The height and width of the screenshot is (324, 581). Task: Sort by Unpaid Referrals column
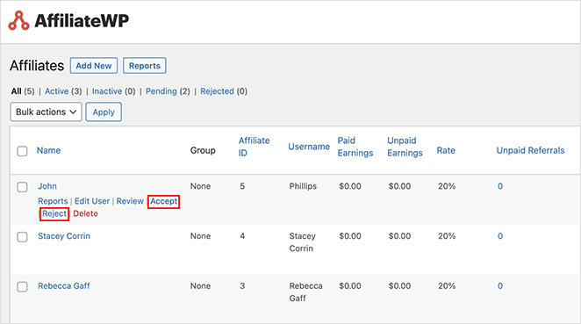coord(530,150)
